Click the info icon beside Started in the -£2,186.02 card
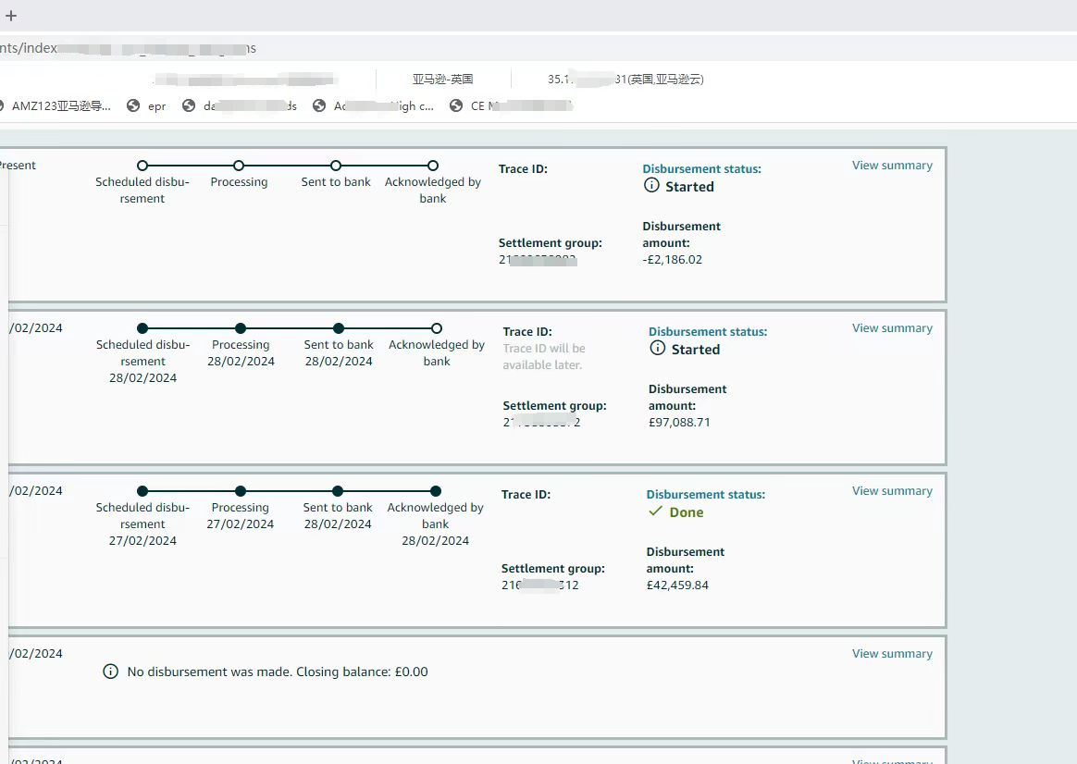 point(651,185)
